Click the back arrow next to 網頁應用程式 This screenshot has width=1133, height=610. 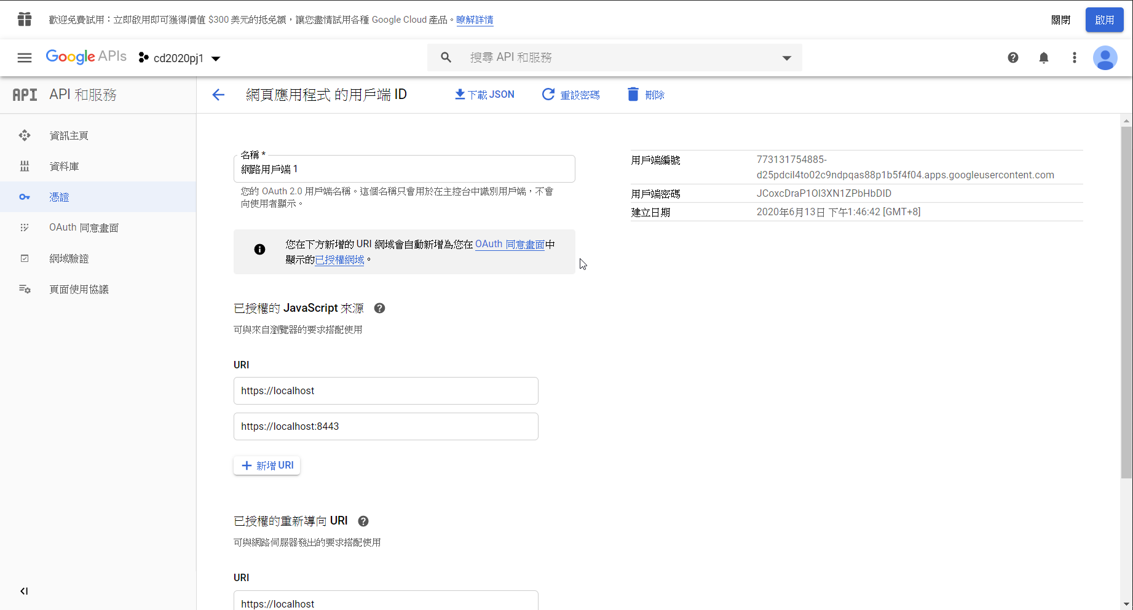(x=218, y=95)
